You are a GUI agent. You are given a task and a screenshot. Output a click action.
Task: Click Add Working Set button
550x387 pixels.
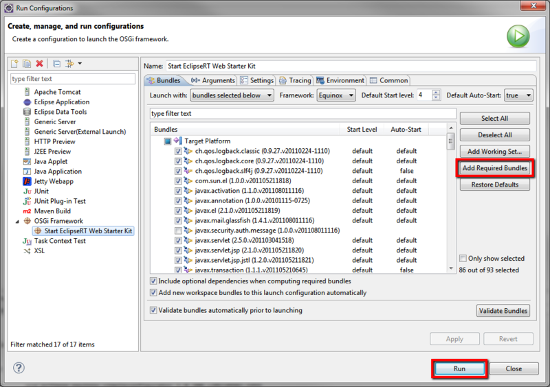[x=494, y=151]
